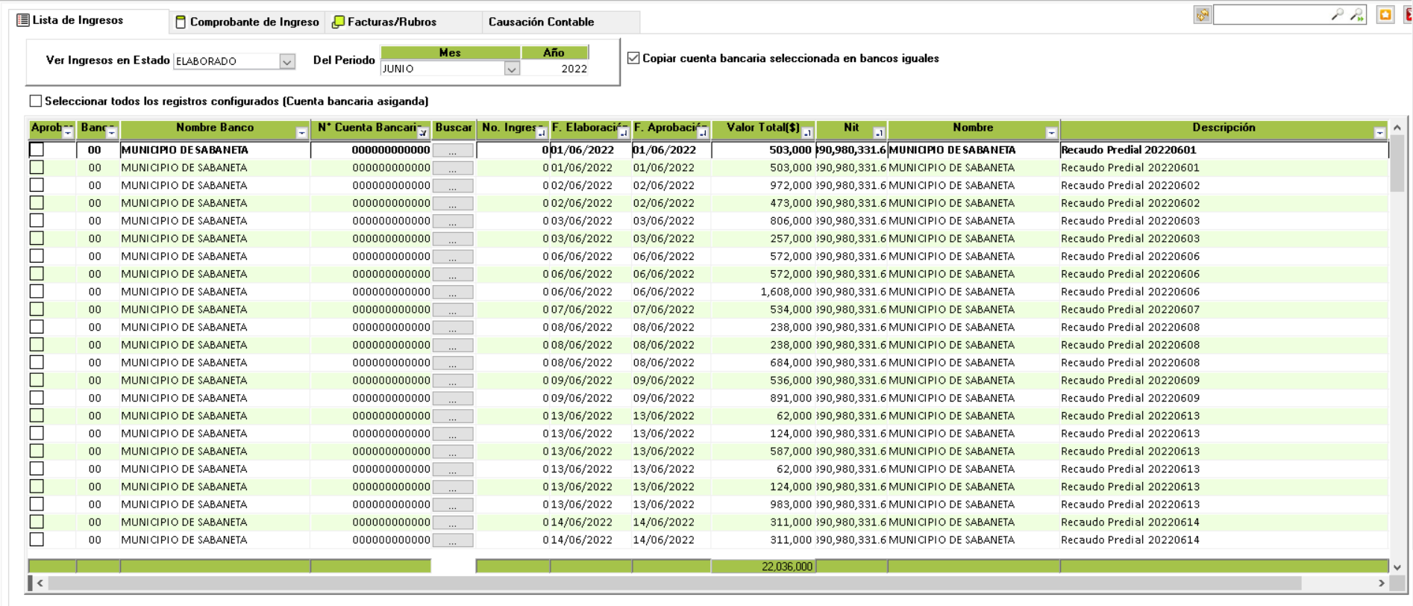Click the N° Cuenta Bancaria column filter icon
This screenshot has width=1413, height=606.
click(x=422, y=133)
